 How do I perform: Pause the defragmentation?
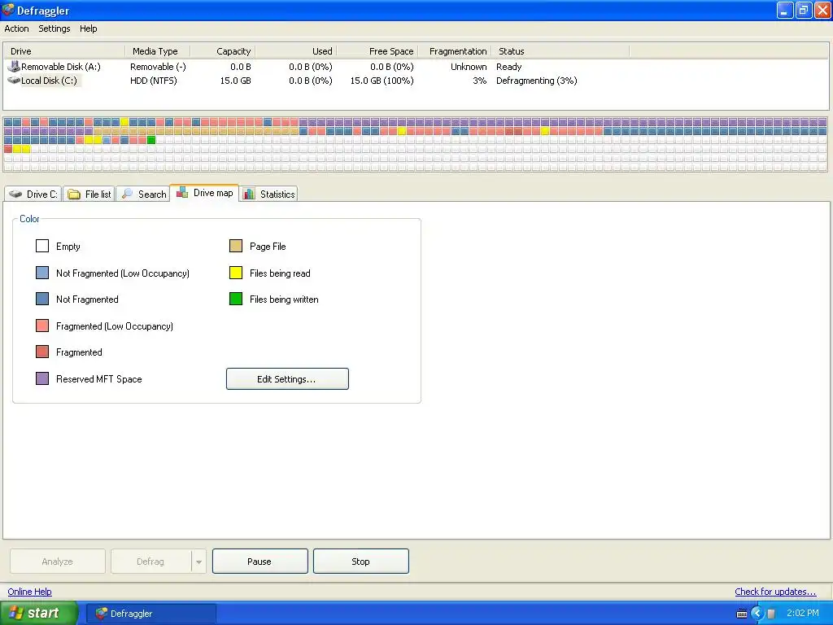tap(259, 562)
